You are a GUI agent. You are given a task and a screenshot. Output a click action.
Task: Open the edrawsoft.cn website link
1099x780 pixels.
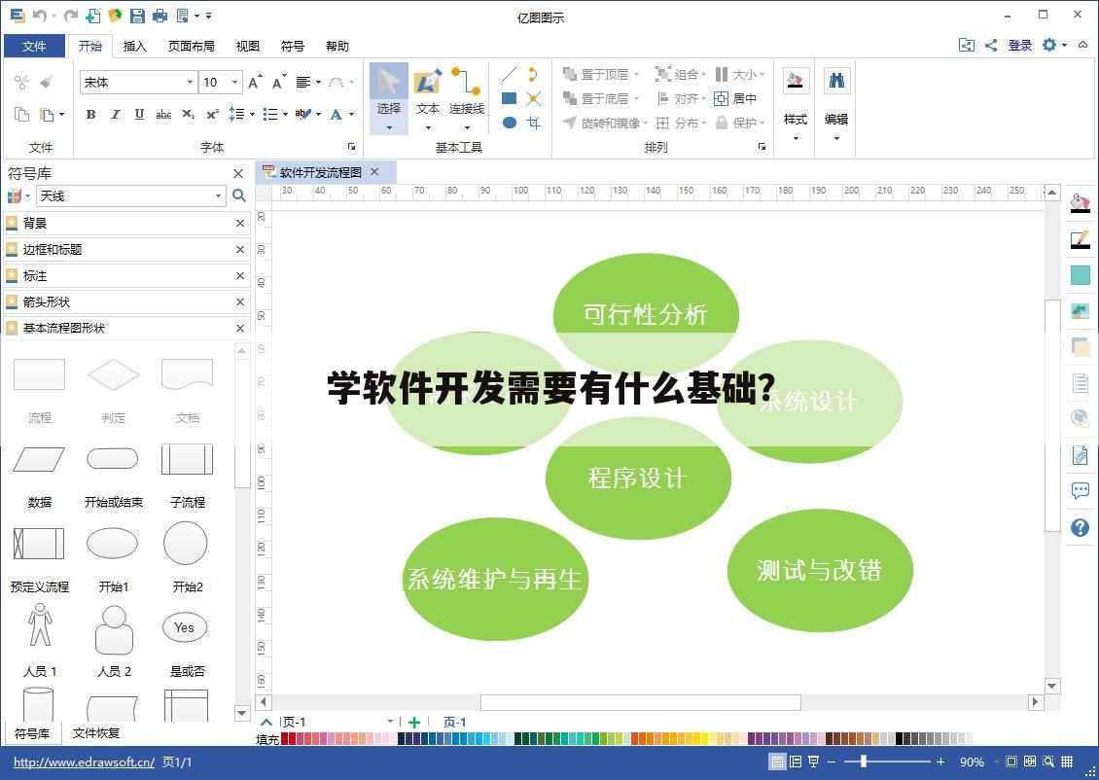(x=84, y=762)
